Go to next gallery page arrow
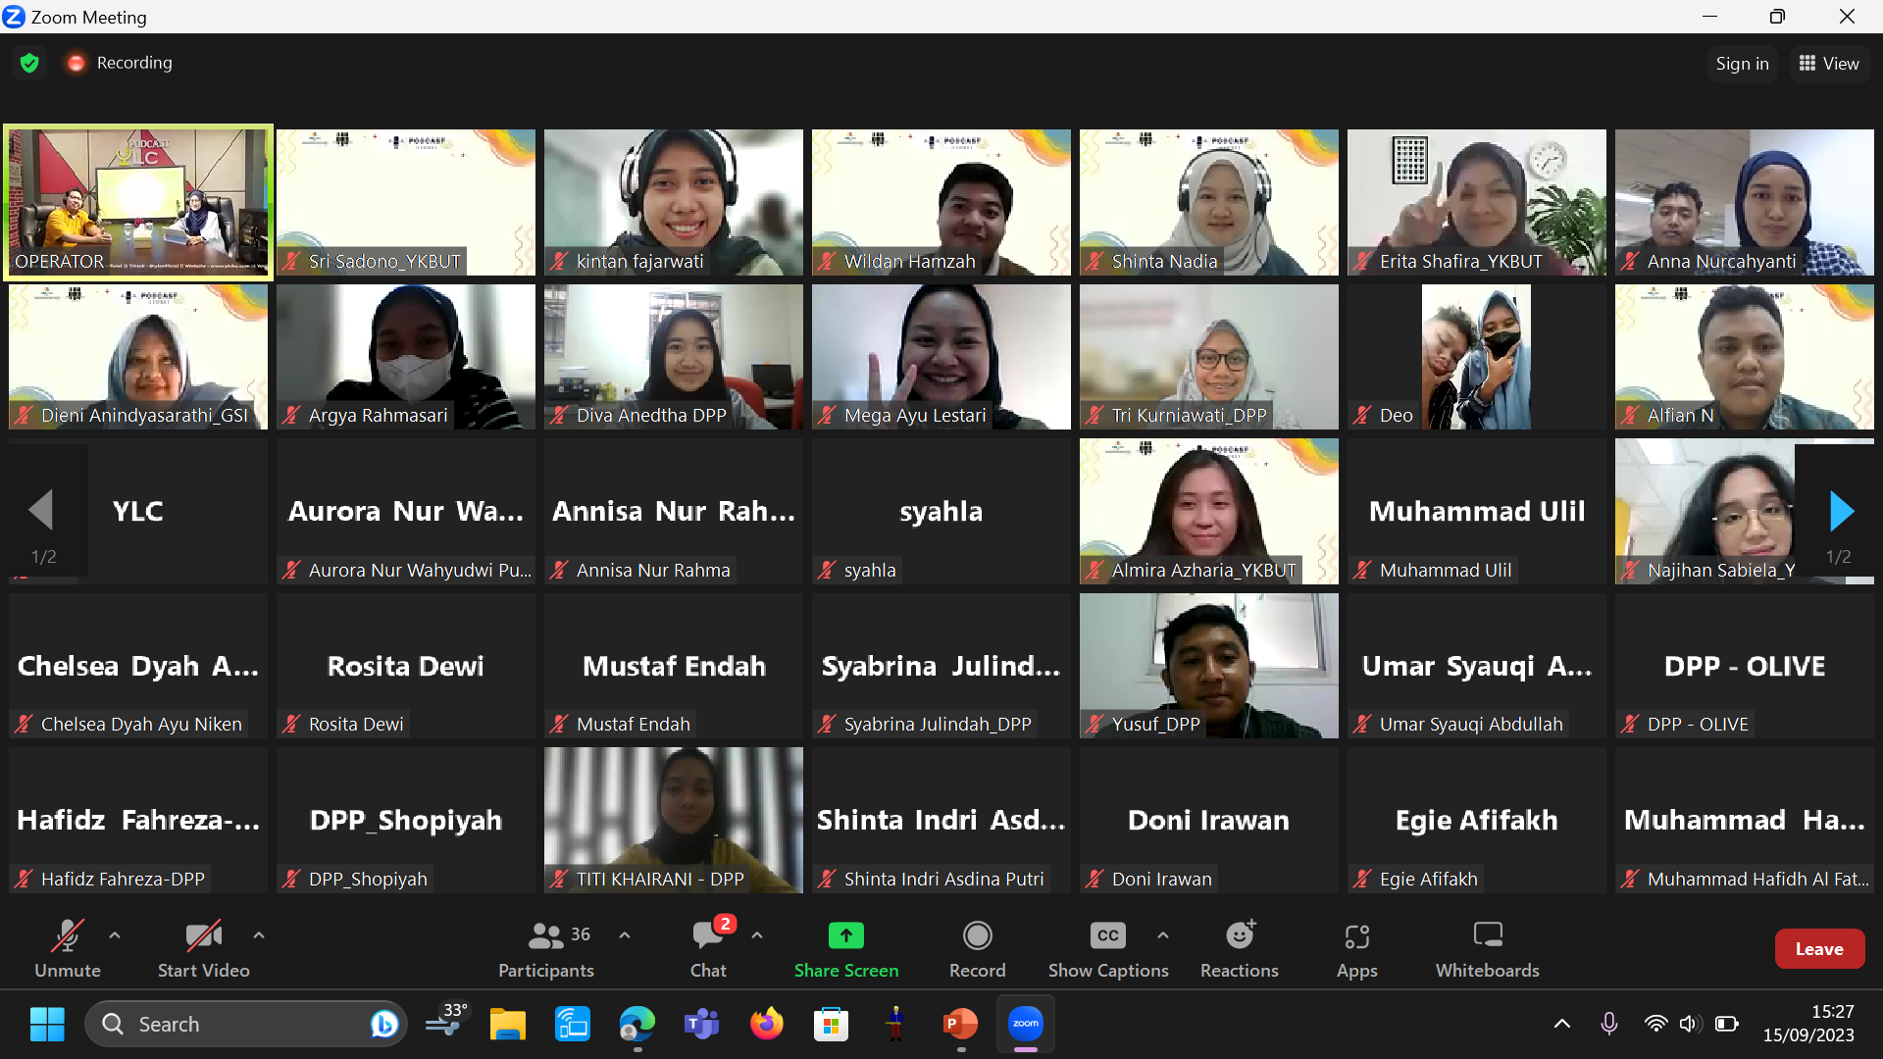Screen dimensions: 1883x1059 point(1841,511)
